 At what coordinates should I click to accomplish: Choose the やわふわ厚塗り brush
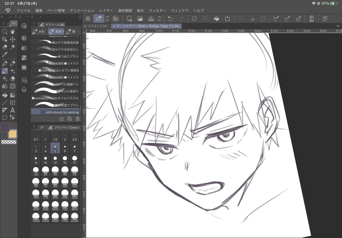tap(55, 91)
